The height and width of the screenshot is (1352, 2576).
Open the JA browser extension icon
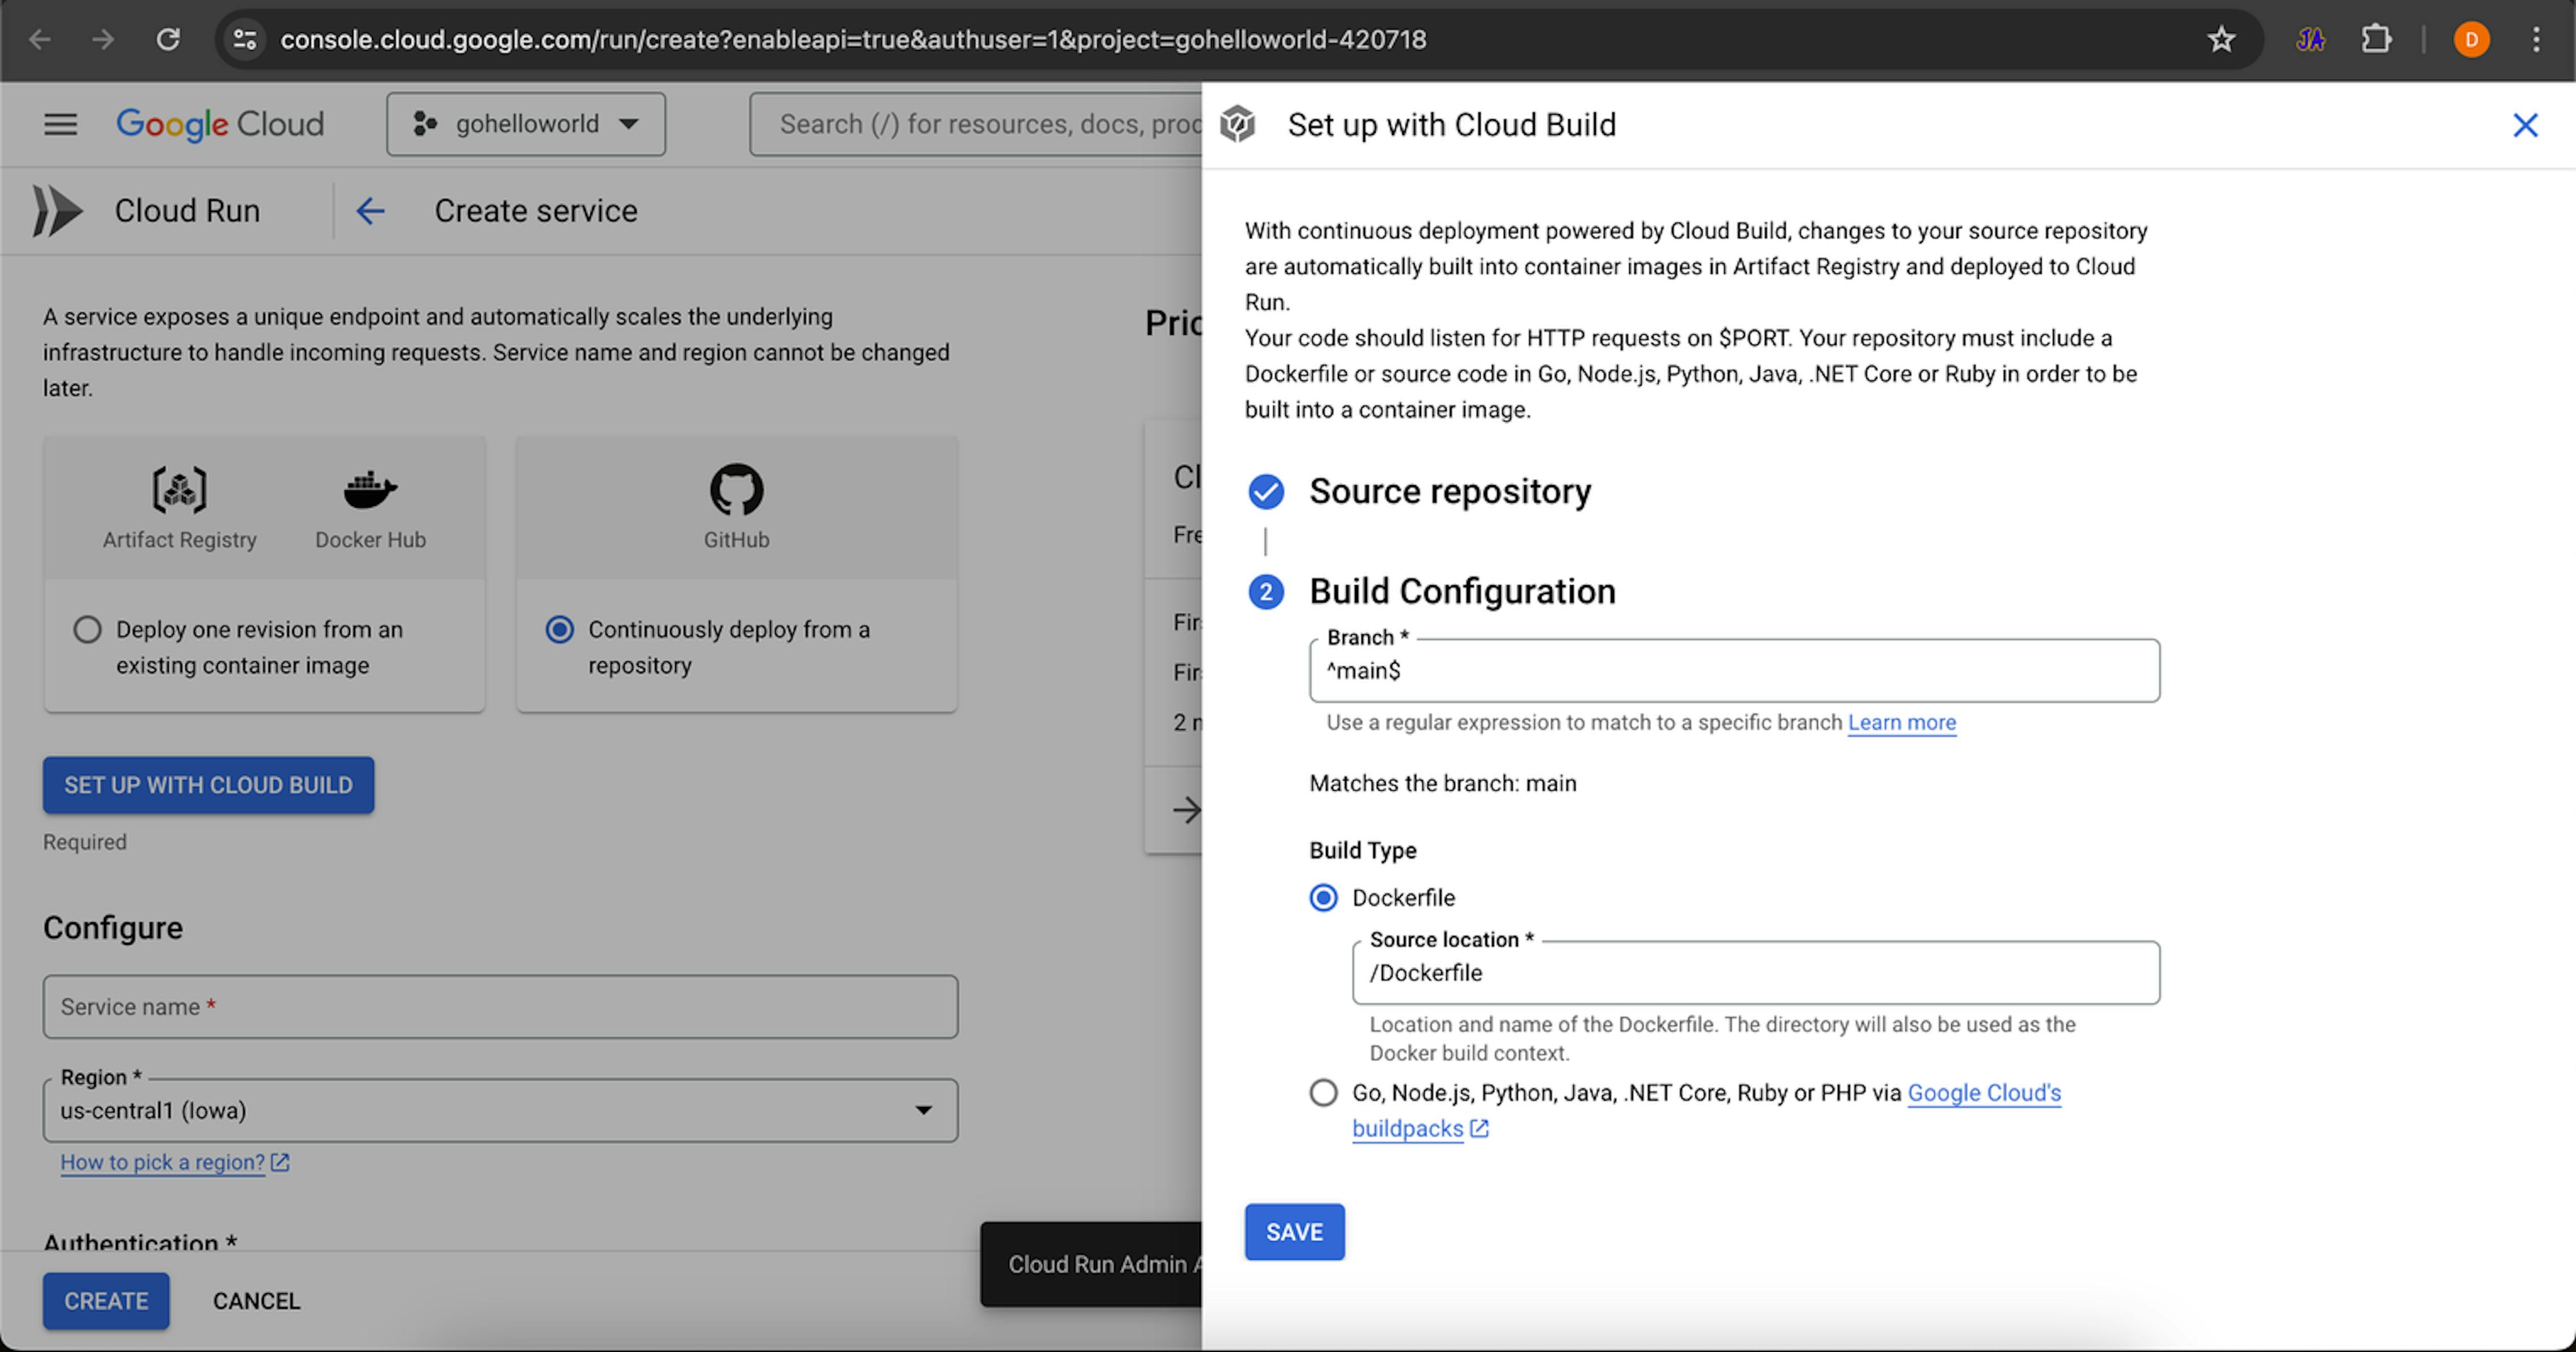[x=2310, y=40]
